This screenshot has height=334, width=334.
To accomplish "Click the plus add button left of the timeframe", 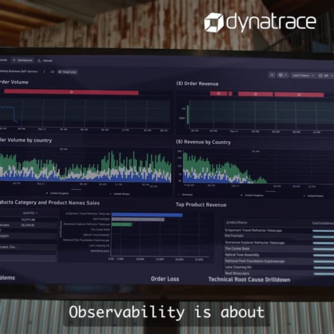I will pos(272,75).
